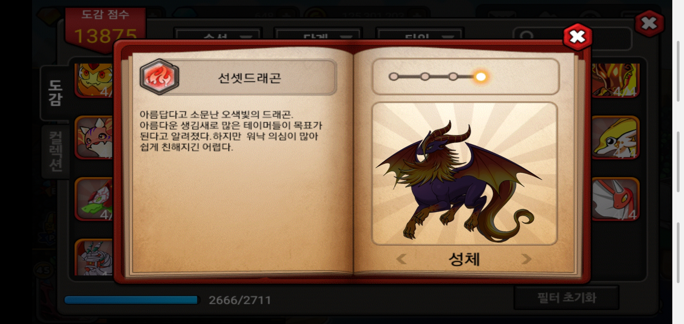The image size is (684, 324).
Task: Click the 필터 초기화 button
Action: click(566, 298)
